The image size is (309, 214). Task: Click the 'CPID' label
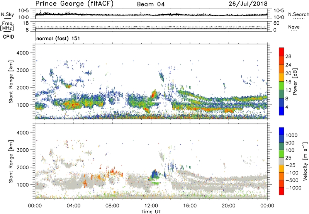click(8, 37)
